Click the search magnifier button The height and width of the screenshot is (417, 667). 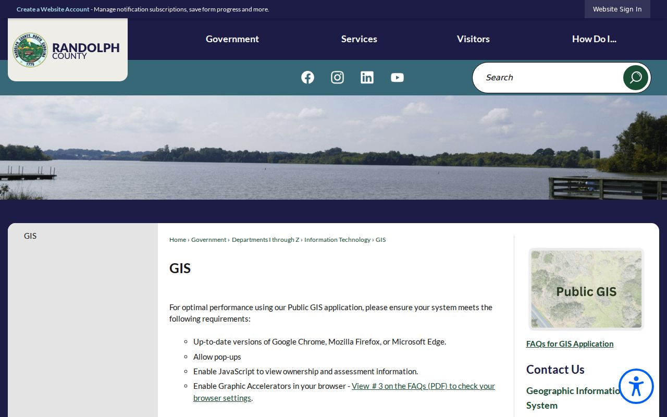point(636,78)
